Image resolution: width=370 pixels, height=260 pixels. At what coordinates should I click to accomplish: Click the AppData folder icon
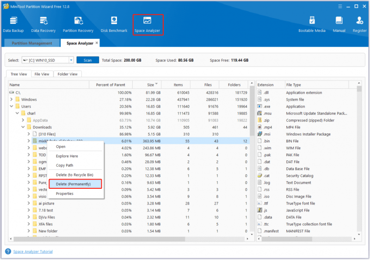click(29, 120)
